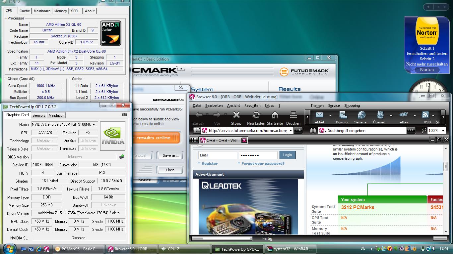Click the Zurück back arrow in browser
The height and width of the screenshot is (254, 453).
tap(199, 115)
